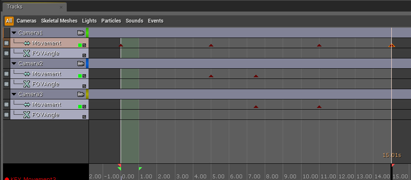Image resolution: width=411 pixels, height=180 pixels.
Task: Toggle Camera3 Movement green trajectory square
Action: pos(80,107)
